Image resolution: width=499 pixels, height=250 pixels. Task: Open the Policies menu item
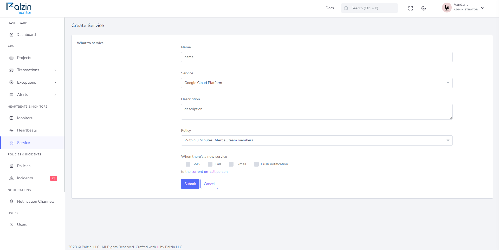(24, 166)
